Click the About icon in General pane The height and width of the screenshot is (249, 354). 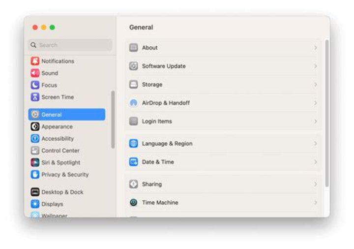click(x=133, y=48)
